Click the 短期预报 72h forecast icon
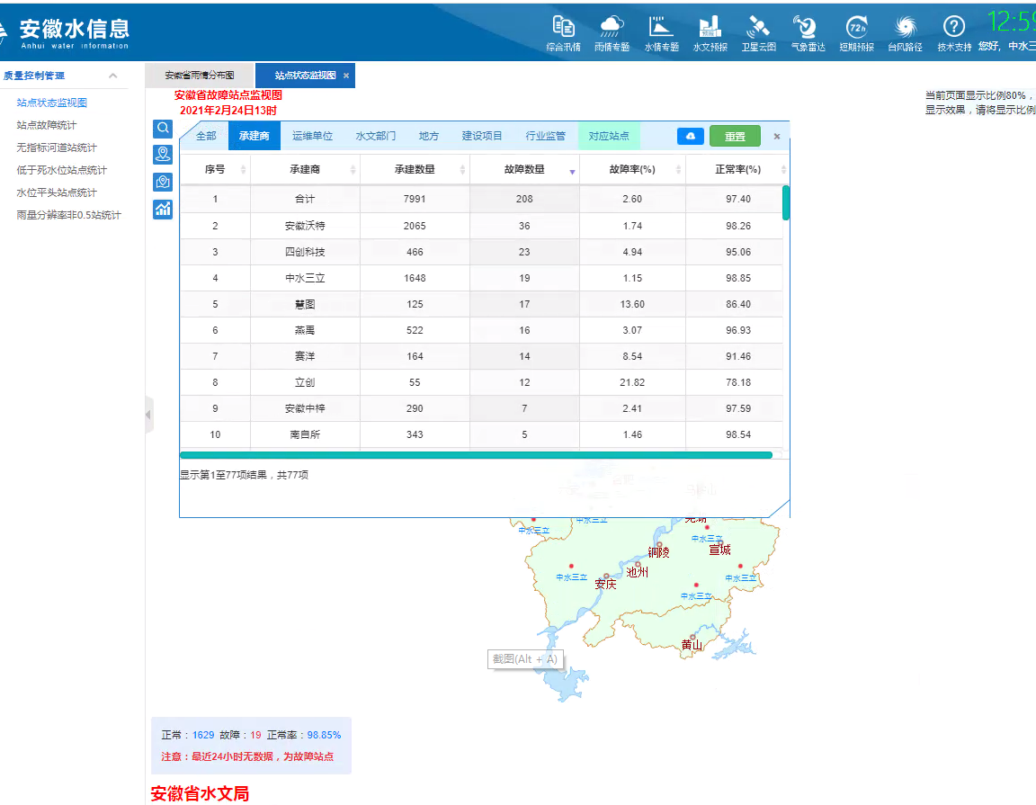 point(856,27)
